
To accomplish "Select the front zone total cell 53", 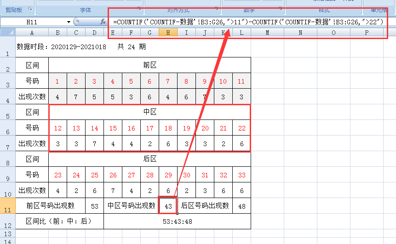I will point(94,206).
